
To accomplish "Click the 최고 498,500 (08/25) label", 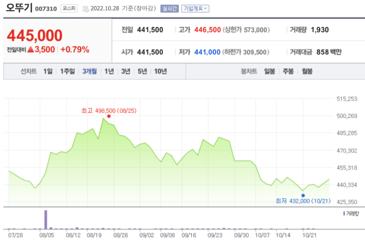I will click(109, 110).
